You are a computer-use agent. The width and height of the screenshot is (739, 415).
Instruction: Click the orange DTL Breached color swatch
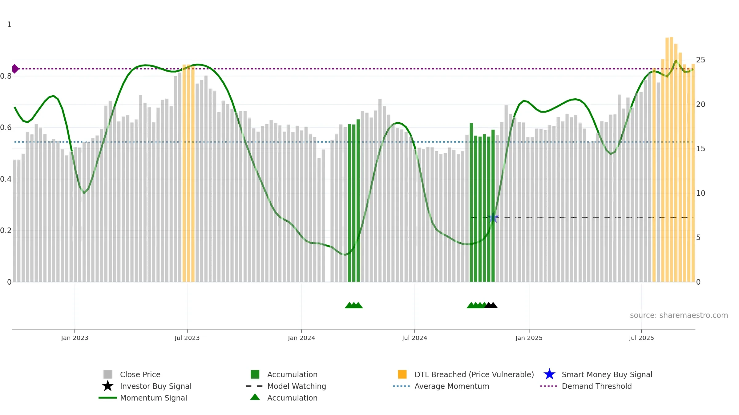click(402, 374)
